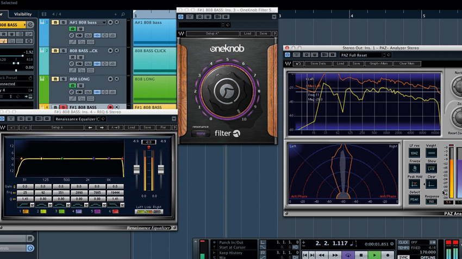This screenshot has height=259, width=462.
Task: Click the redo arrow in Renaissance Equalizer toolbar
Action: [24, 127]
